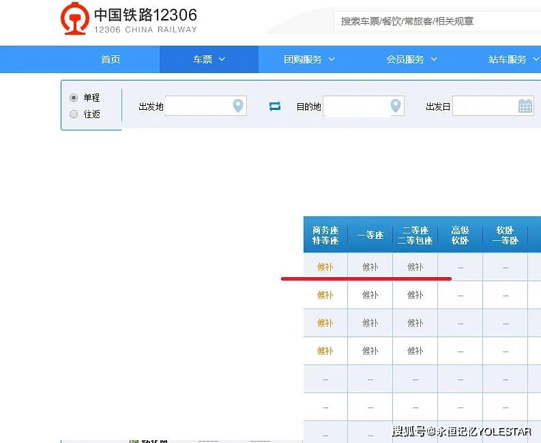Click the 二等座 候补 in the fourth row

[x=415, y=351]
